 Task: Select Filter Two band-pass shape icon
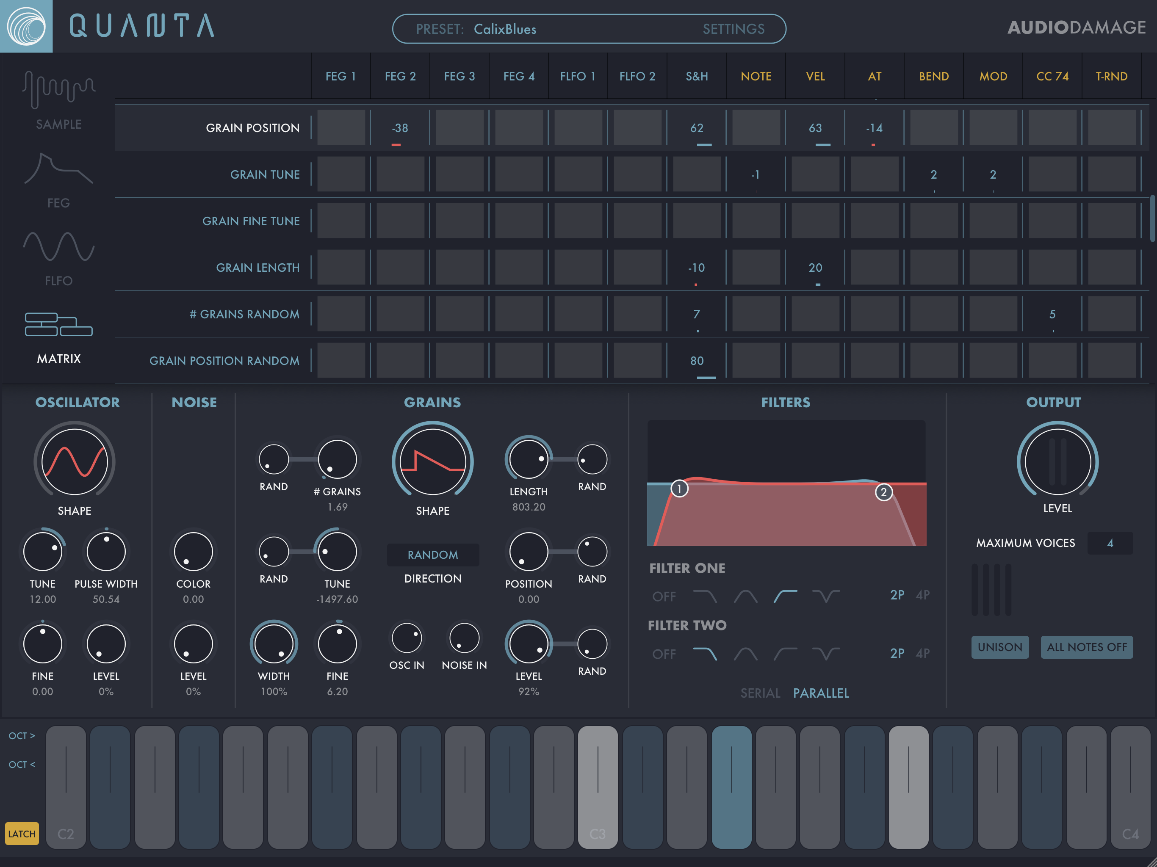pyautogui.click(x=745, y=654)
